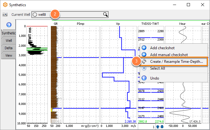210x130 pixels.
Task: Click the Add checkshot plus icon
Action: [x=144, y=48]
